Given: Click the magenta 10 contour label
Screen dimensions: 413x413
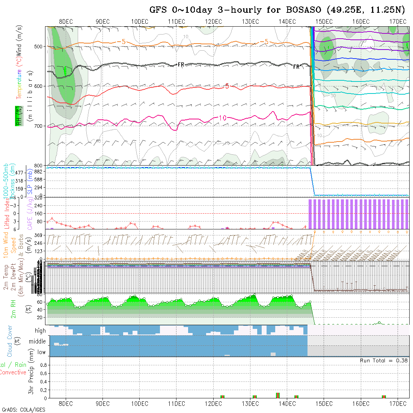Looking at the screenshot, I should point(223,118).
